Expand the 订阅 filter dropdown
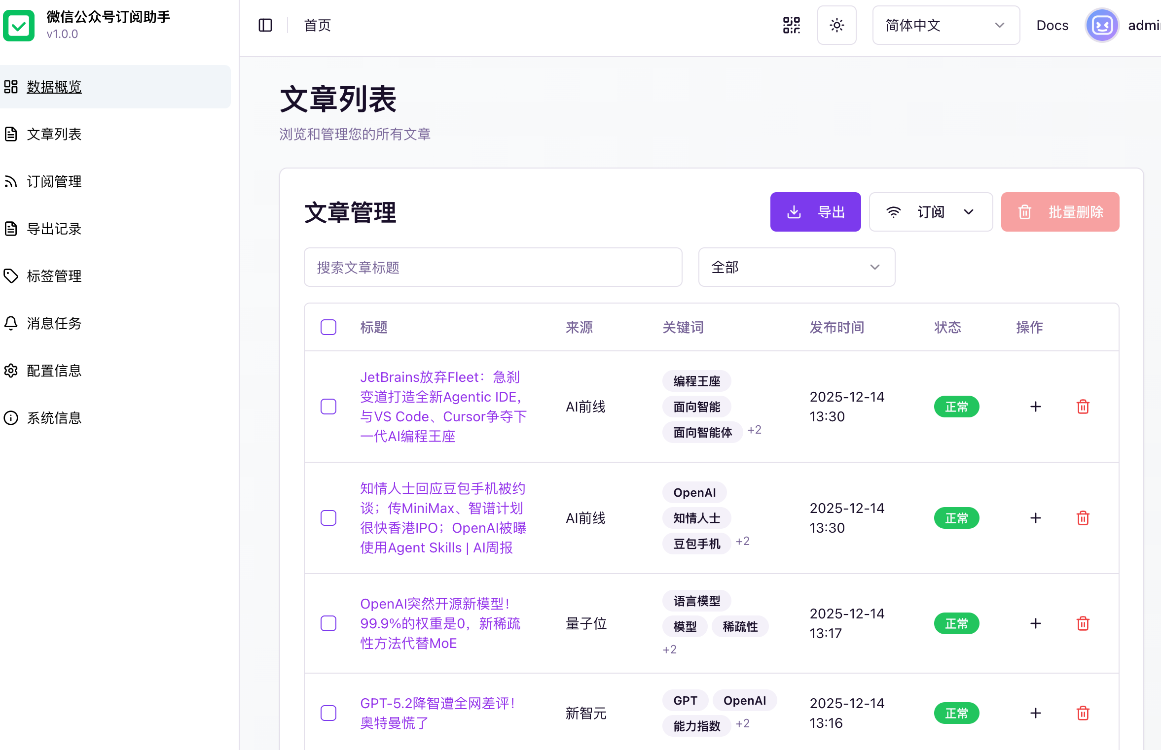The height and width of the screenshot is (750, 1161). [930, 212]
